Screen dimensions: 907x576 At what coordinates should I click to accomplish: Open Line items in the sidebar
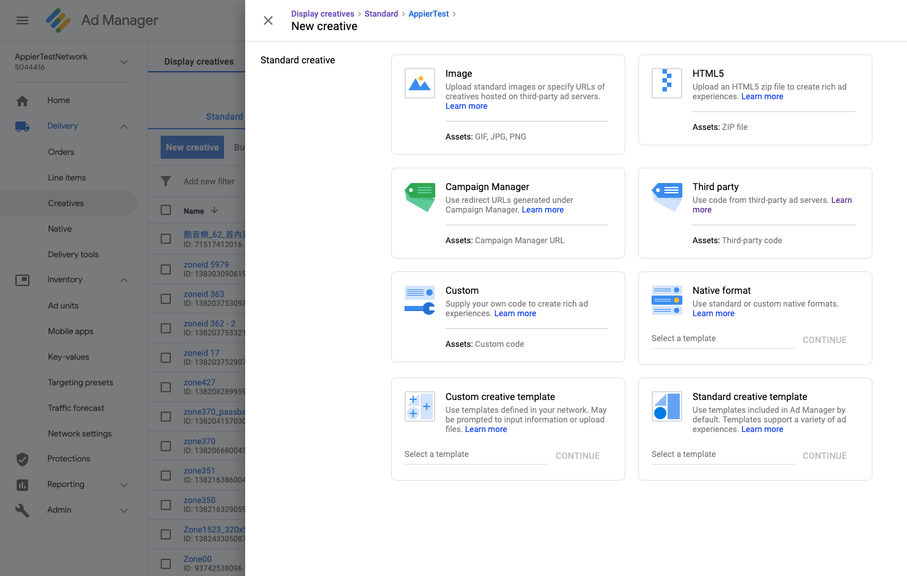coord(67,177)
